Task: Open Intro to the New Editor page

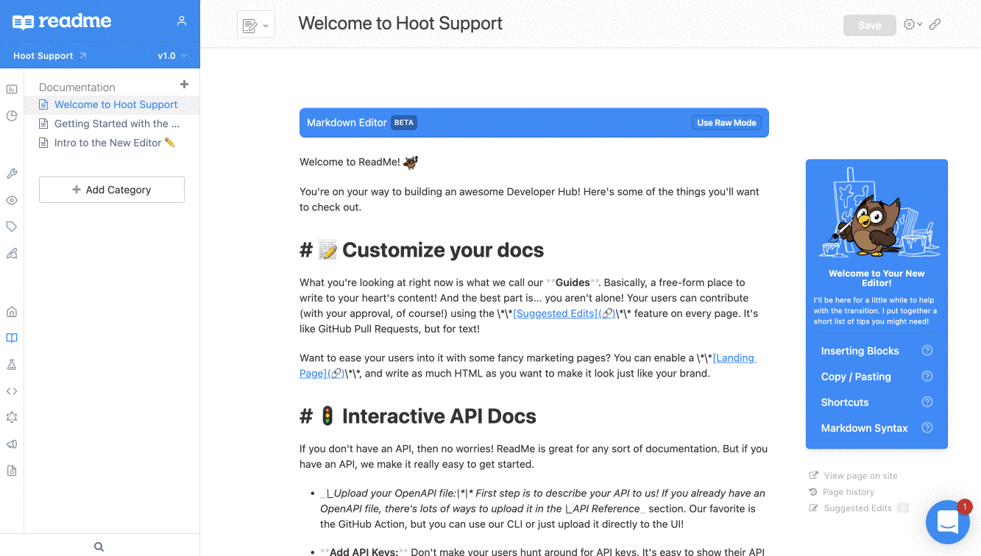Action: (x=112, y=143)
